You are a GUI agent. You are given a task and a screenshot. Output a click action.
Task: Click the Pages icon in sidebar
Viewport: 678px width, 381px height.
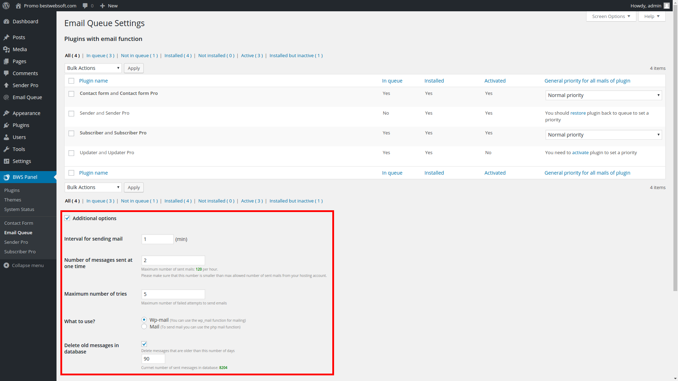pyautogui.click(x=6, y=61)
